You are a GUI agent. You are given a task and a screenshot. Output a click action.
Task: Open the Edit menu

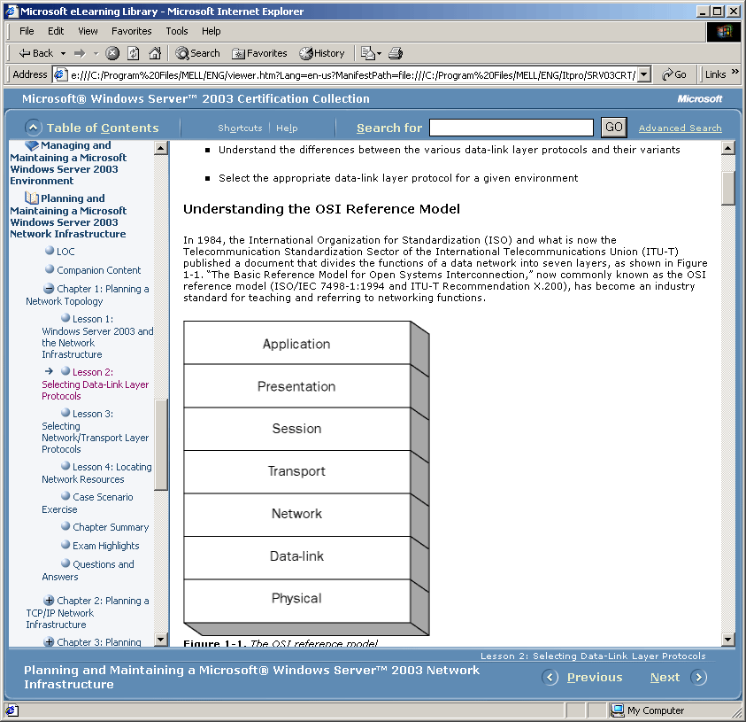pyautogui.click(x=56, y=31)
